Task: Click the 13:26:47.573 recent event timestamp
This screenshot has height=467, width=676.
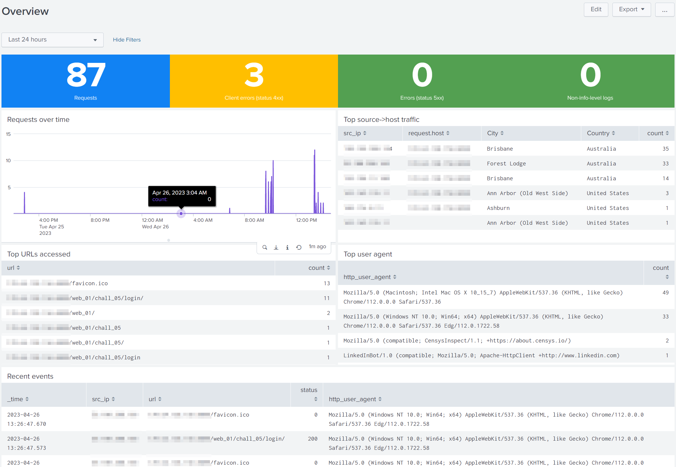Action: coord(26,443)
